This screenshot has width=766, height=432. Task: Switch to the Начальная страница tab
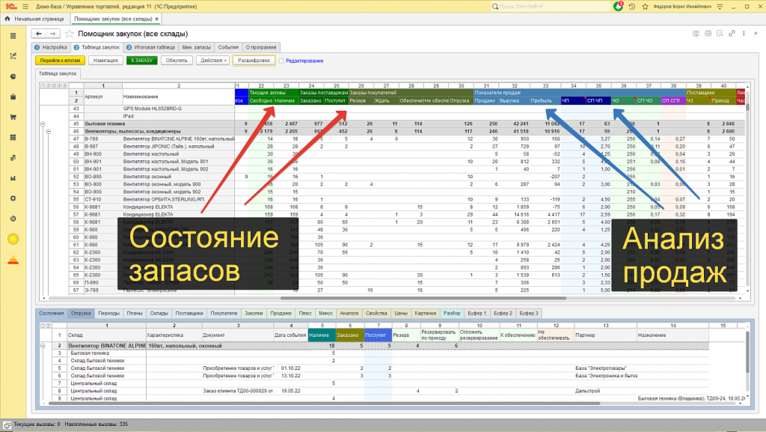34,19
